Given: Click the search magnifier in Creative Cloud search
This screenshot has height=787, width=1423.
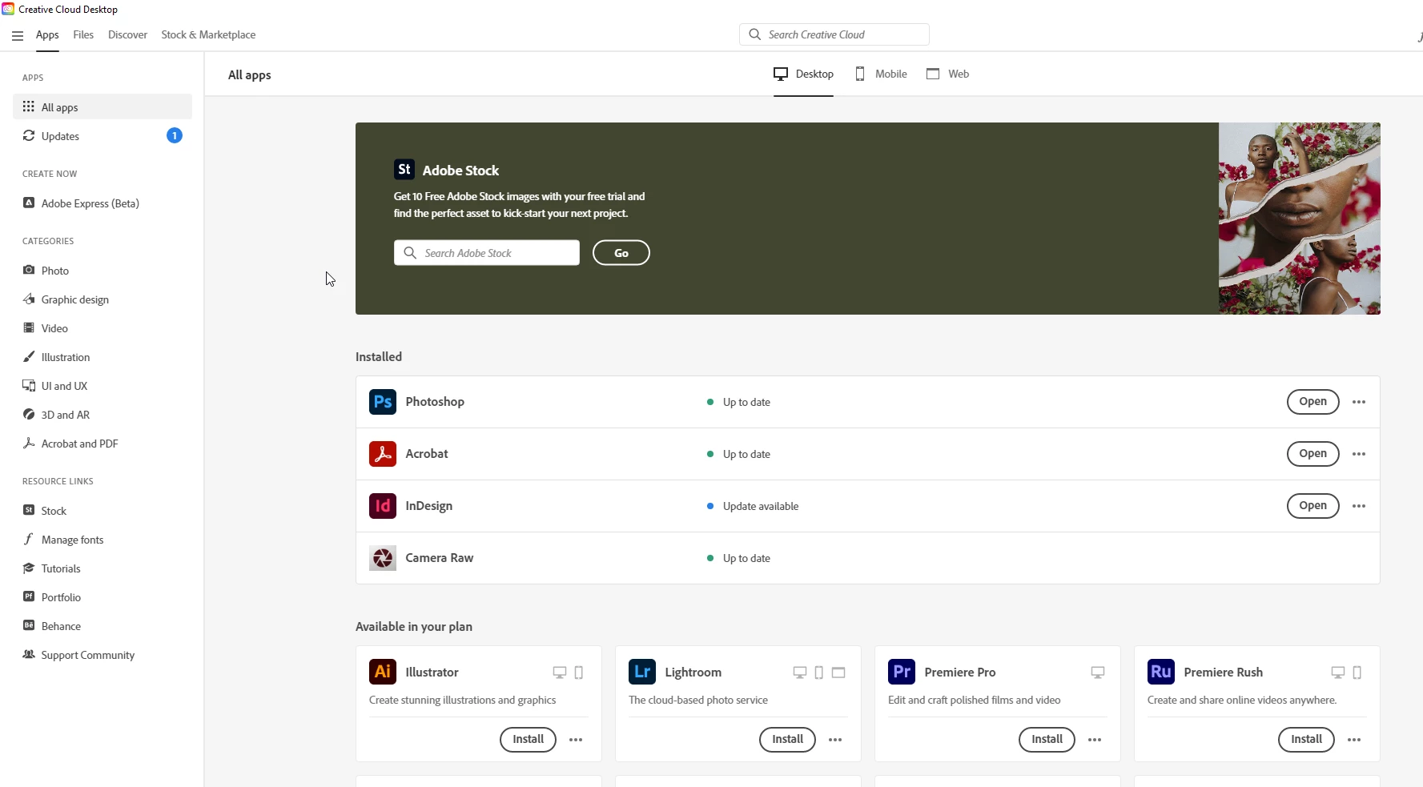Looking at the screenshot, I should 754,34.
